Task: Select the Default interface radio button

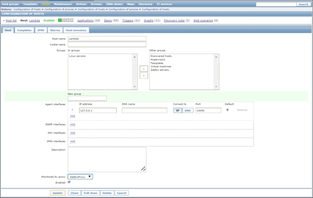Action: (x=227, y=110)
